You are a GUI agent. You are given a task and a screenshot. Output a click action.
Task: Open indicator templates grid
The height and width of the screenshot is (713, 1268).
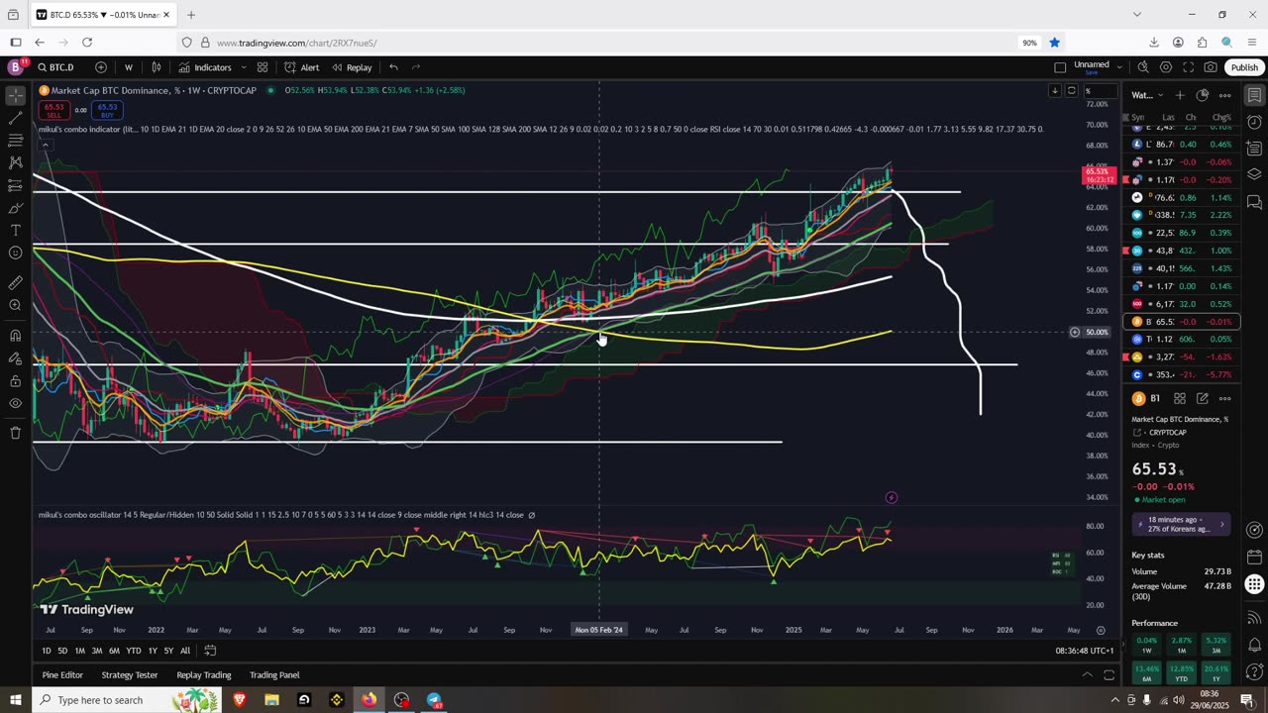tap(263, 67)
